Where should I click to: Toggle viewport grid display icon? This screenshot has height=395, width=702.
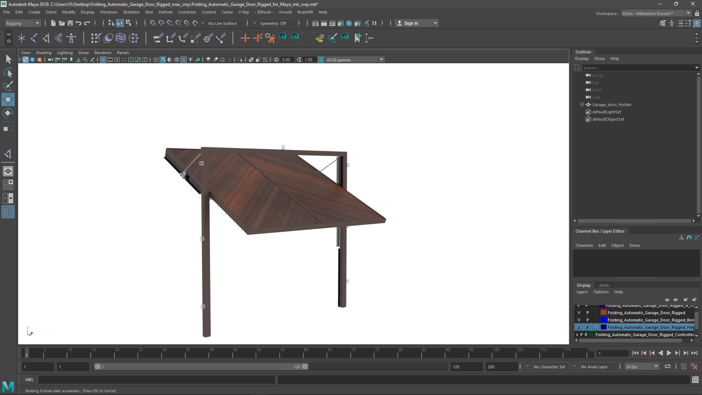103,60
